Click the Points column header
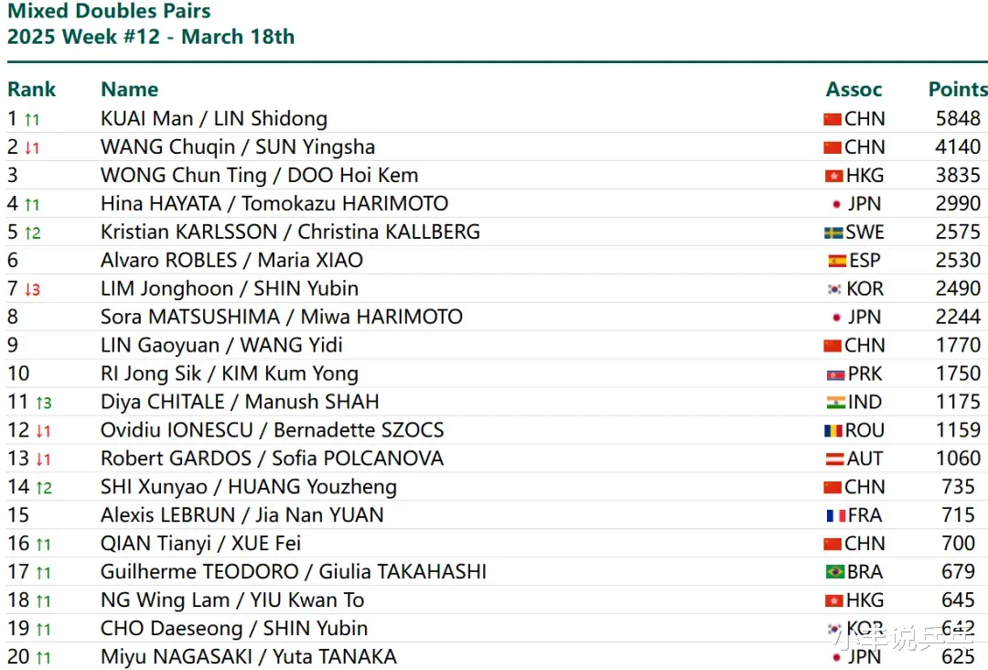Viewport: 988px width, 670px height. click(958, 90)
